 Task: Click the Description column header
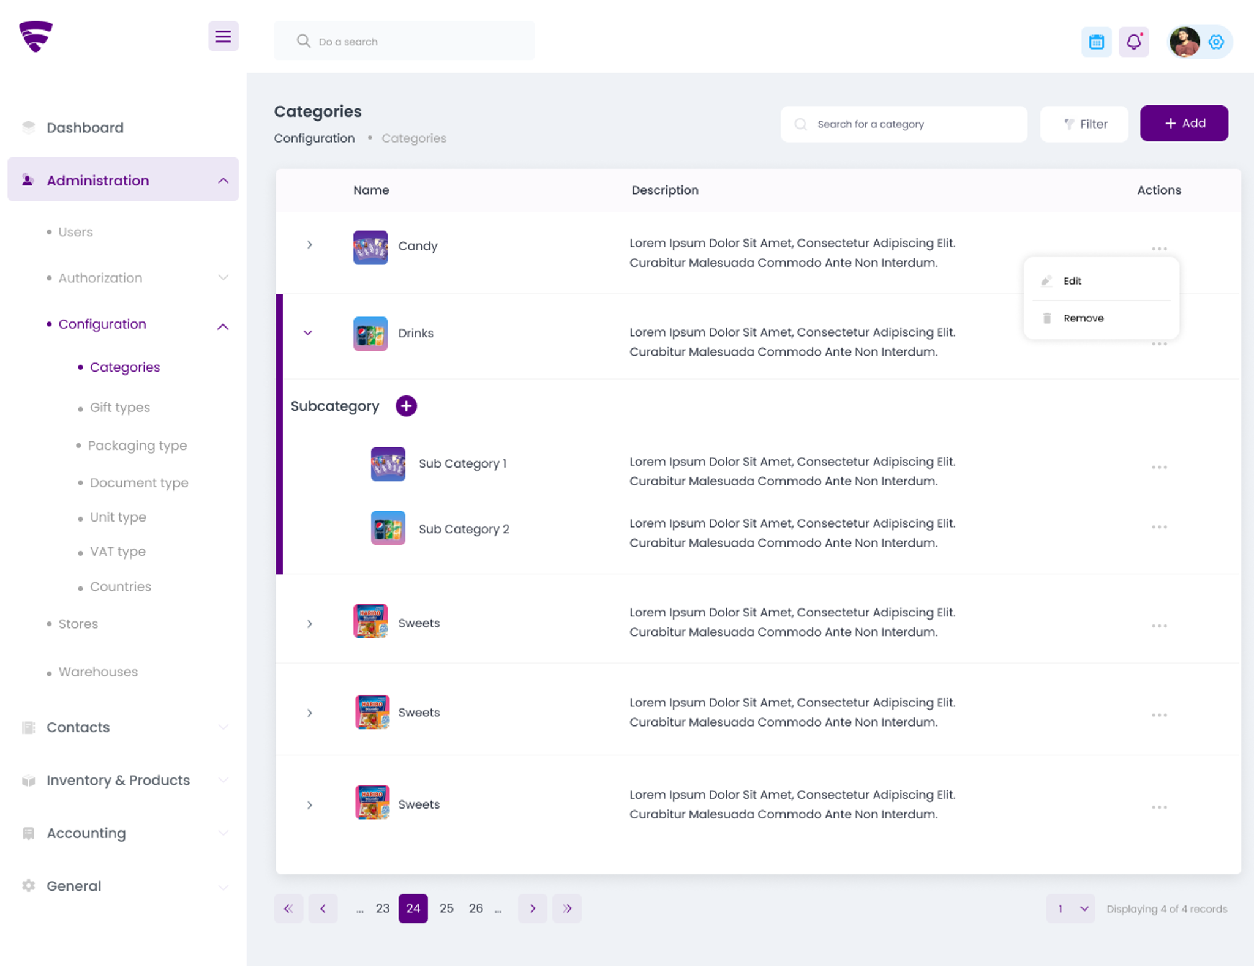(x=665, y=190)
